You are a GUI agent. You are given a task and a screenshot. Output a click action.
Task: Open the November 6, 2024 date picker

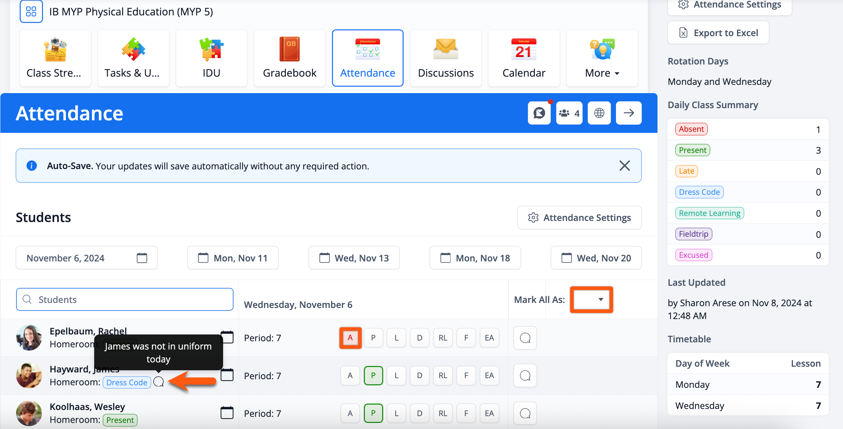pyautogui.click(x=86, y=258)
